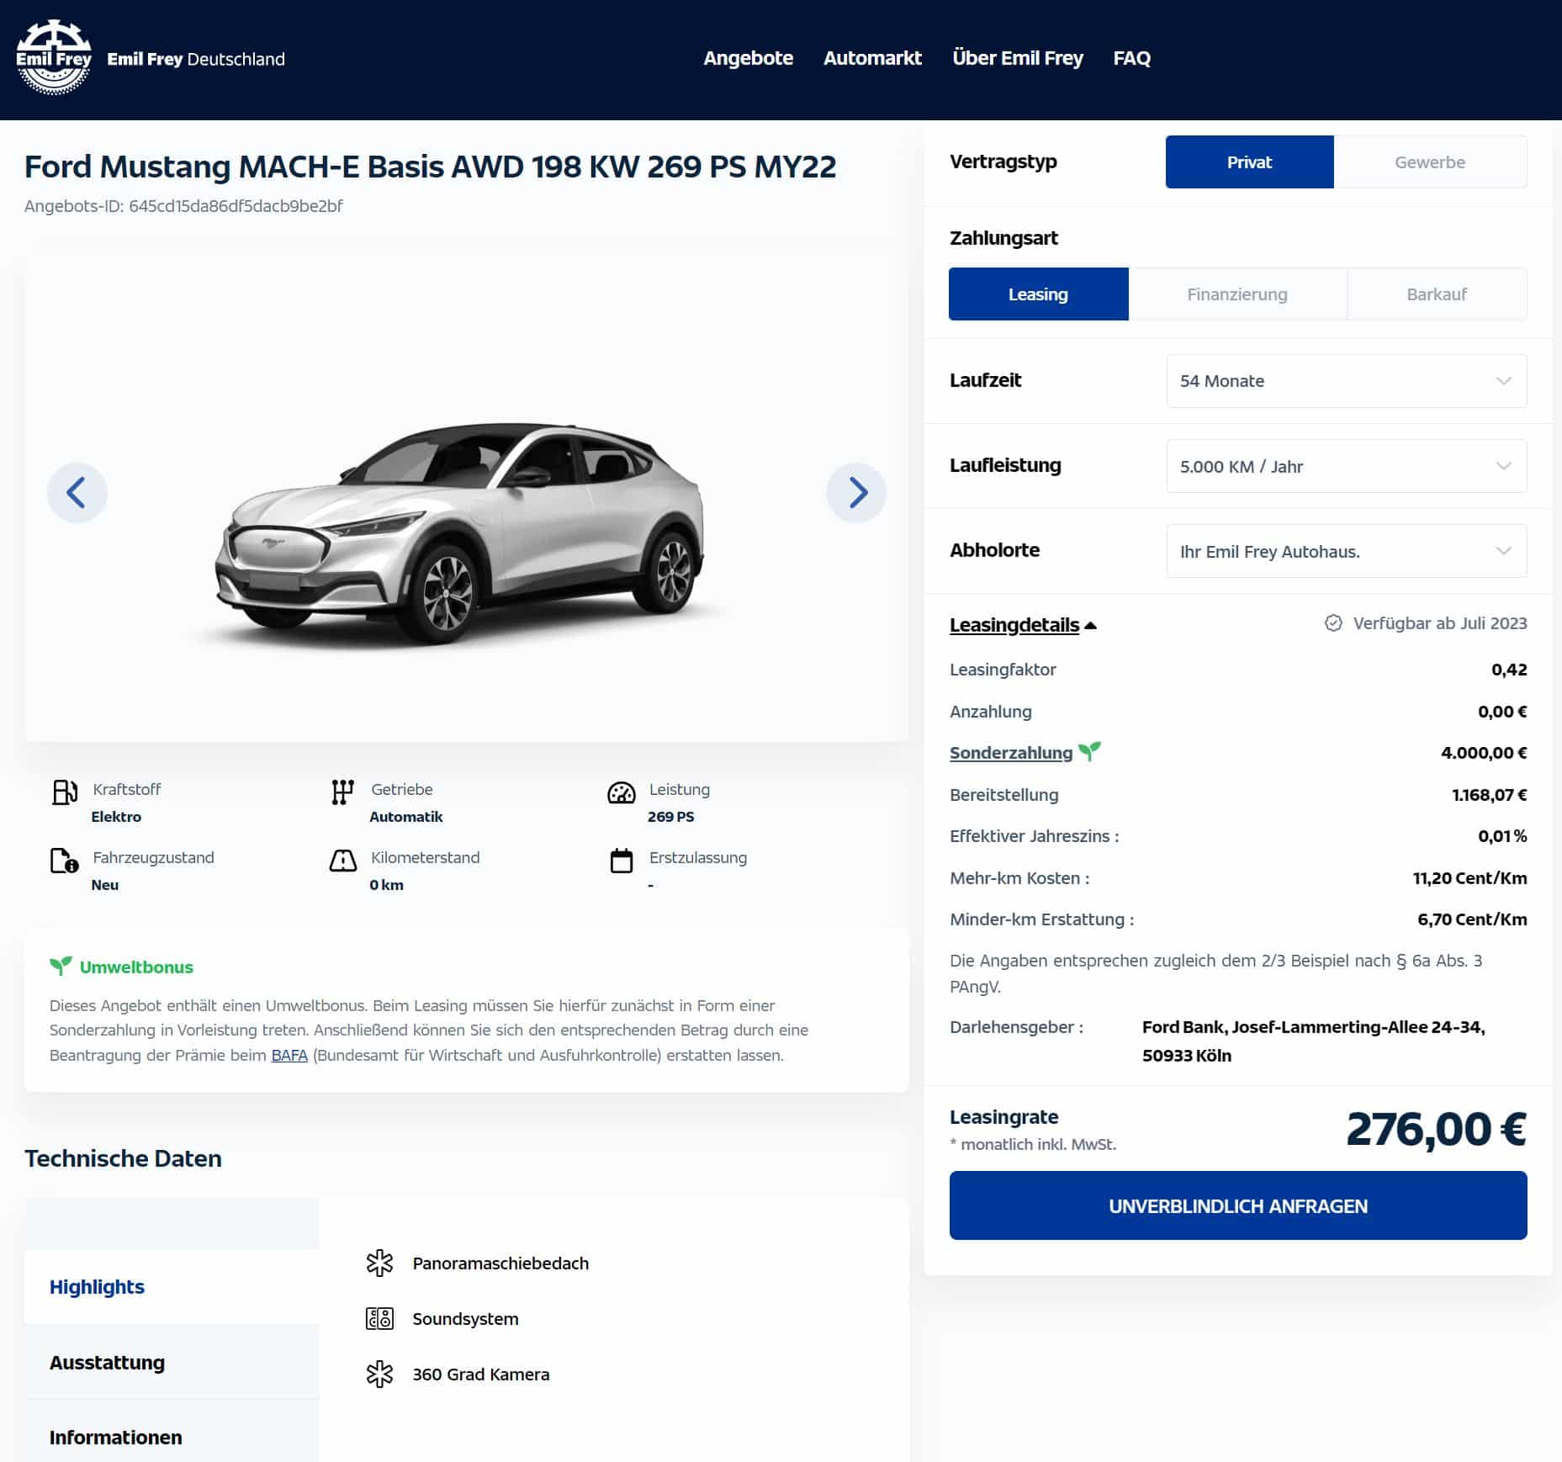Open Über Emil Frey menu
This screenshot has height=1462, width=1562.
(1018, 58)
